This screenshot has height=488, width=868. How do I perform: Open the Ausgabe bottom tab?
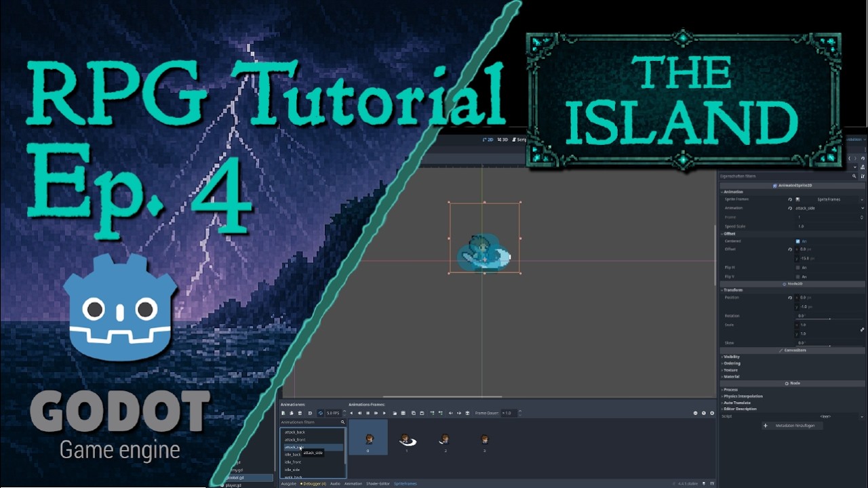[x=289, y=483]
